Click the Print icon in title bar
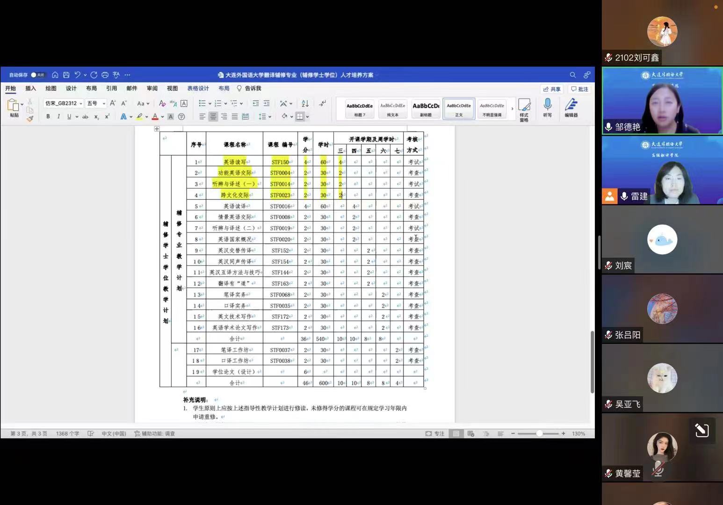 tap(105, 75)
